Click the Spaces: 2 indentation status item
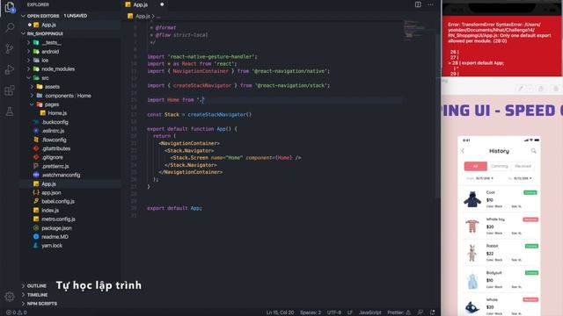 [x=311, y=312]
